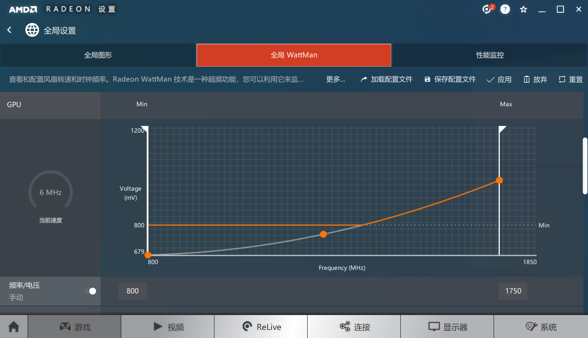Click the gamepad icon in Gaming tab
The height and width of the screenshot is (338, 588).
(x=65, y=327)
